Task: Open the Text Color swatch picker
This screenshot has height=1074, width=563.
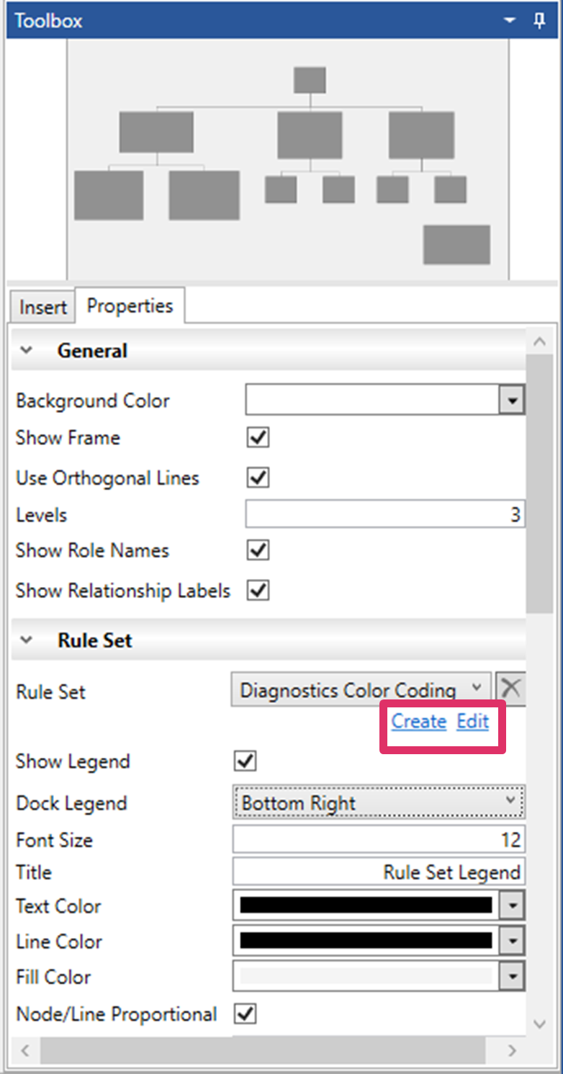Action: 512,905
